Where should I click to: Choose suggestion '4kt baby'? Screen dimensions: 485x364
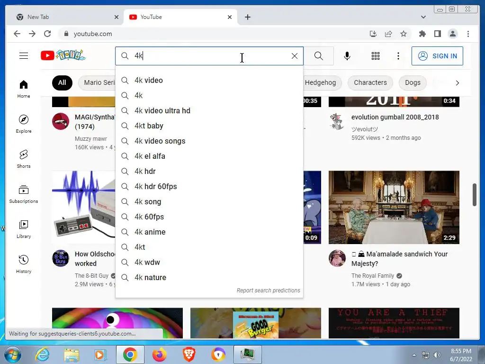pos(209,126)
